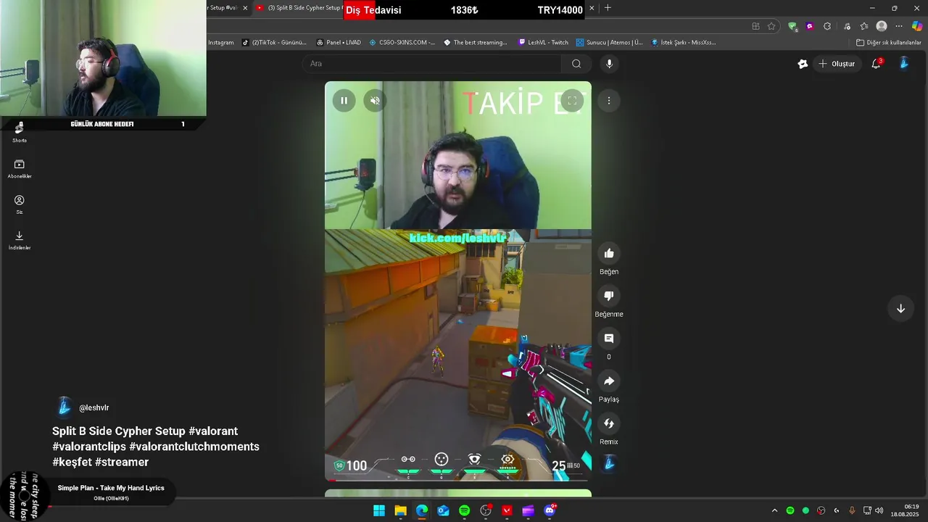This screenshot has width=928, height=522.
Task: Start voice search with the microphone icon
Action: pos(609,64)
